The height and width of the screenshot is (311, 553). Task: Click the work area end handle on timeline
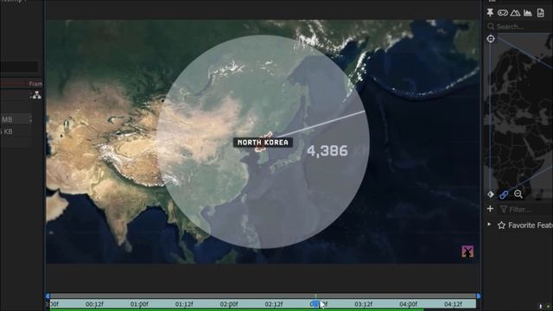pyautogui.click(x=478, y=295)
